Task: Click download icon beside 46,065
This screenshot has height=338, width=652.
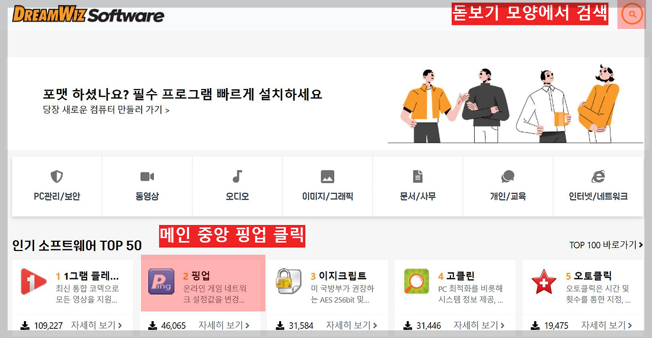Action: tap(152, 325)
